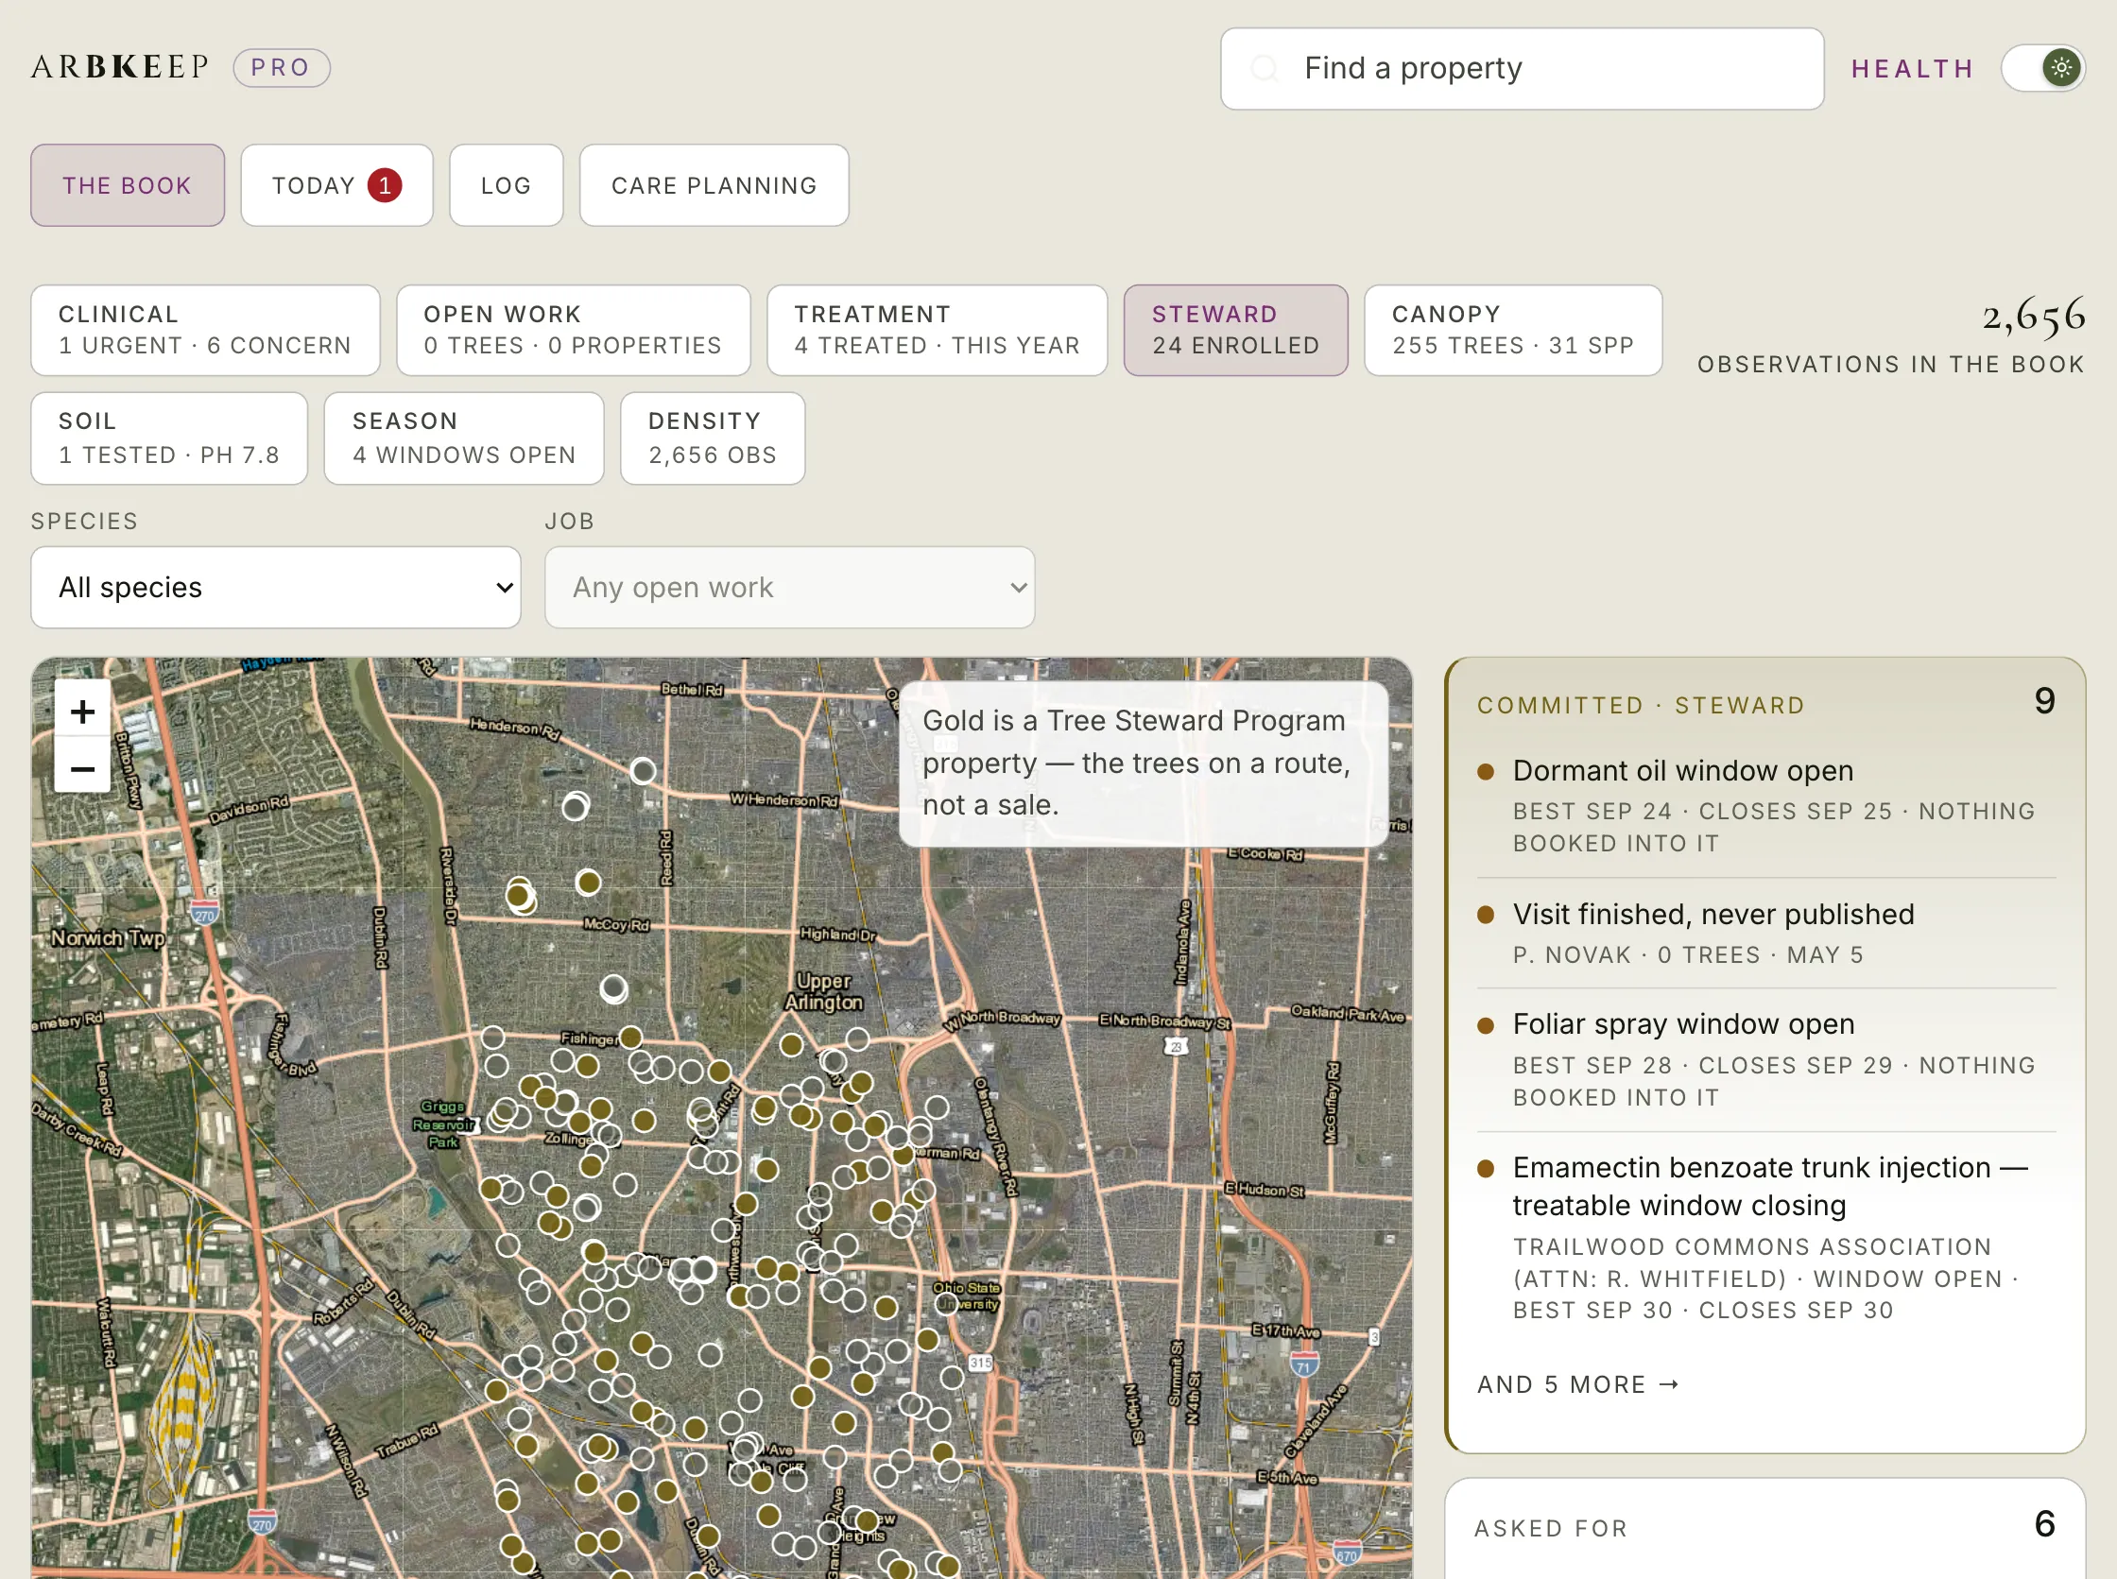The width and height of the screenshot is (2117, 1579).
Task: Open the Any open work job dropdown
Action: click(x=789, y=587)
